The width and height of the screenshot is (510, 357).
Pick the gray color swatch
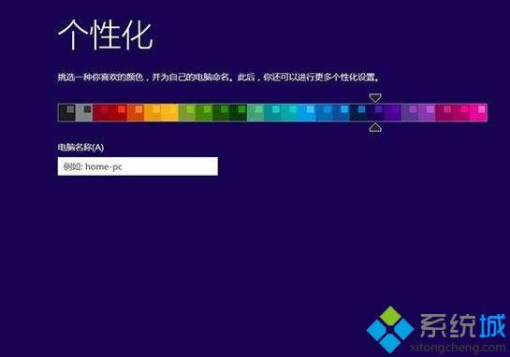(84, 112)
